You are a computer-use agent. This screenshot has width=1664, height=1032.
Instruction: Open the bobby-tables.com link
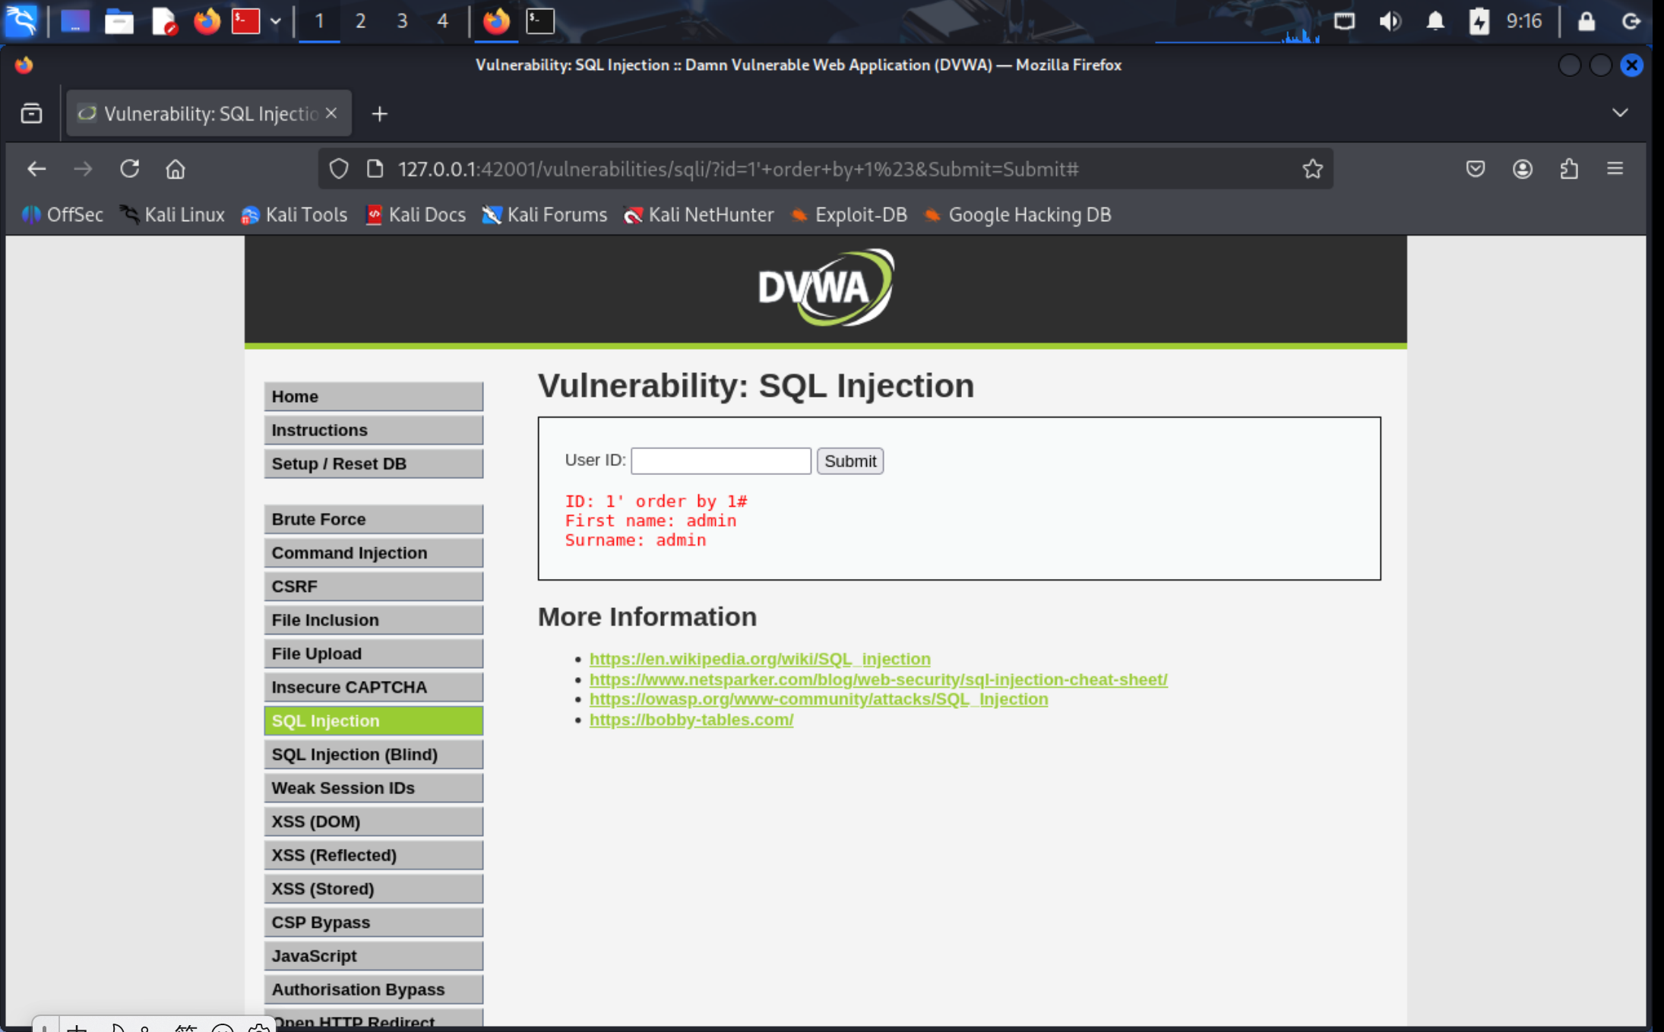(691, 720)
